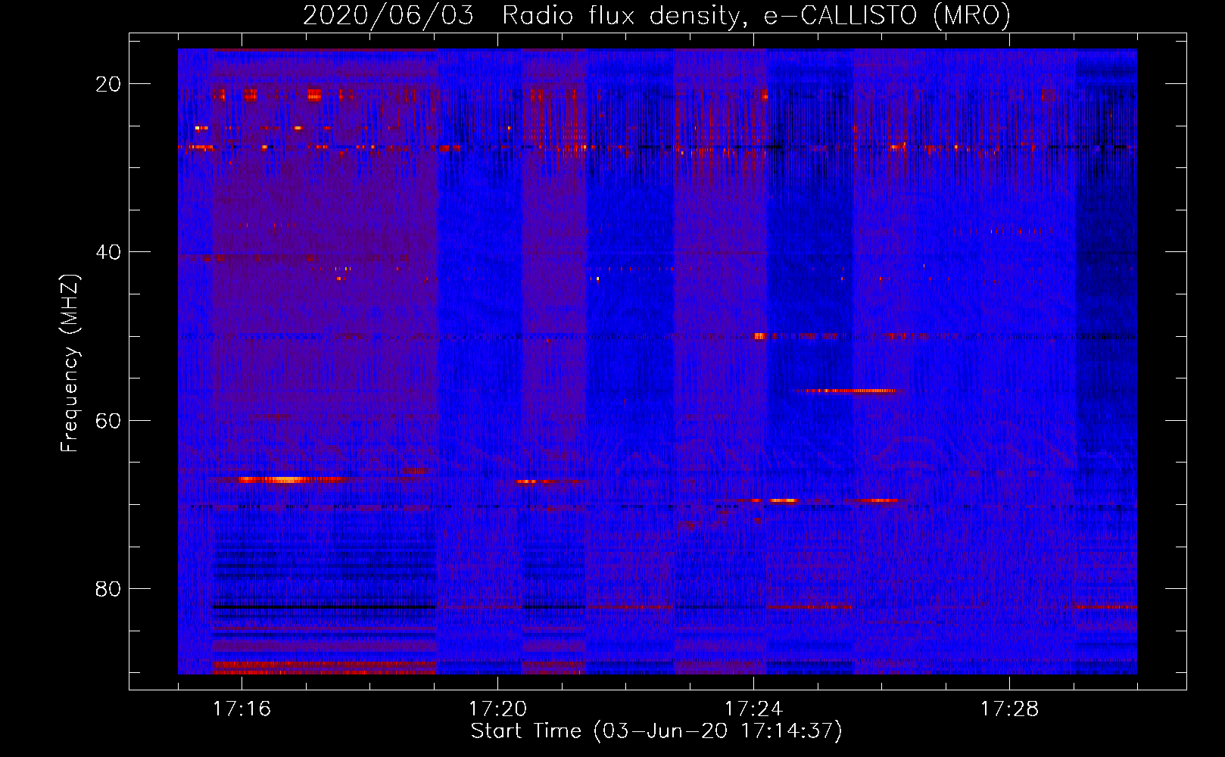Click the 17:28 time tick label
1225x757 pixels.
[1009, 709]
